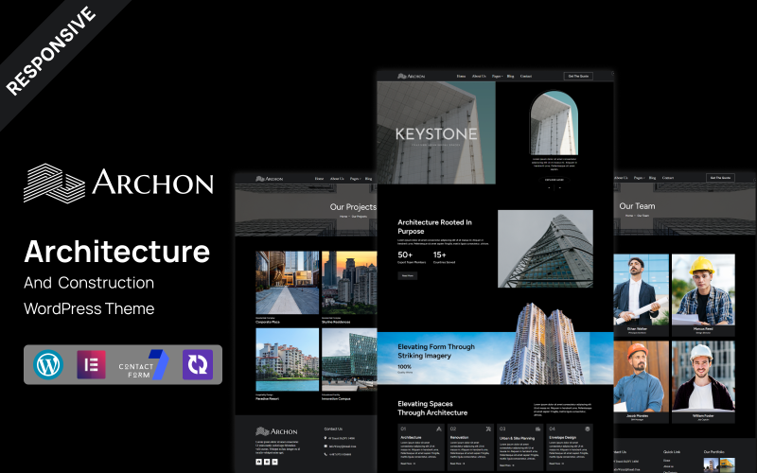This screenshot has height=473, width=757.
Task: Click the Contact Form 7 icon
Action: [143, 364]
